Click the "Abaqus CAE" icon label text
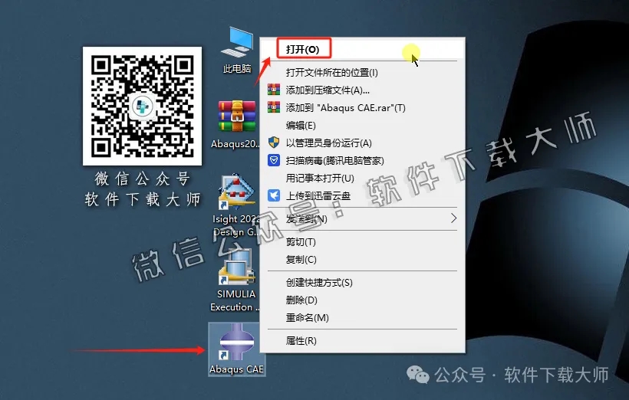629x400 pixels. click(236, 369)
